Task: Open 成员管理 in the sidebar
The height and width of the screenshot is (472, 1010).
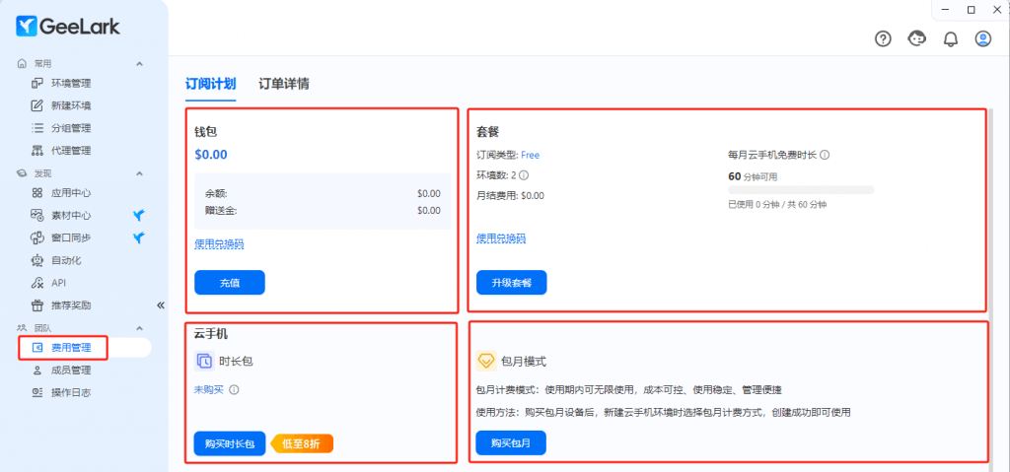Action: (x=71, y=371)
